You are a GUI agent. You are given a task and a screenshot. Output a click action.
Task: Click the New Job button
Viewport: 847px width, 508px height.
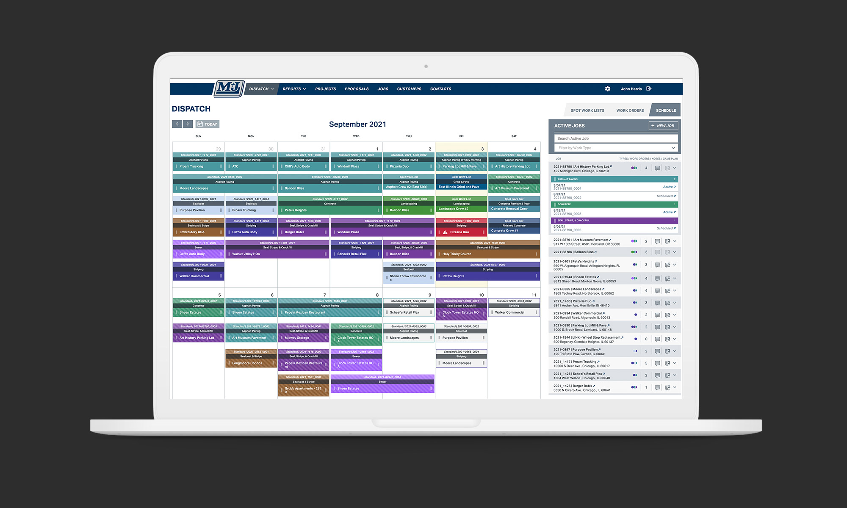(x=663, y=126)
